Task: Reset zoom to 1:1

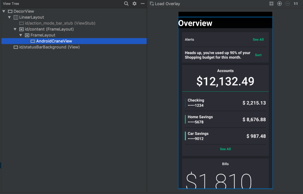Action: click(295, 3)
